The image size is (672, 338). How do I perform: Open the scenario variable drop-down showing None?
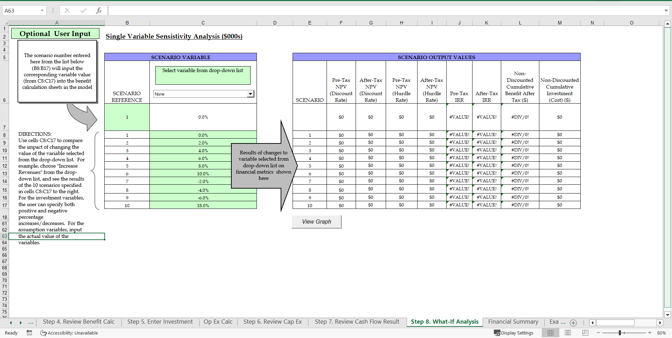point(250,94)
